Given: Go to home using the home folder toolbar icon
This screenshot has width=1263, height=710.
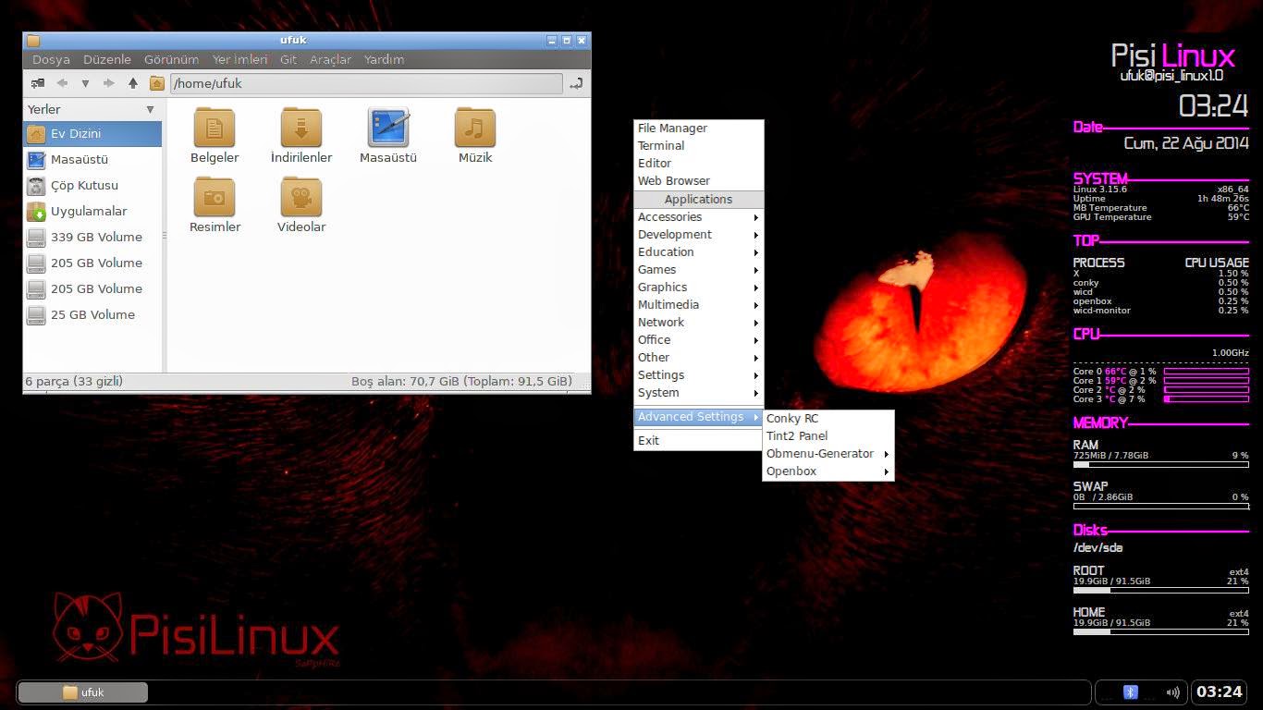Looking at the screenshot, I should 157,83.
